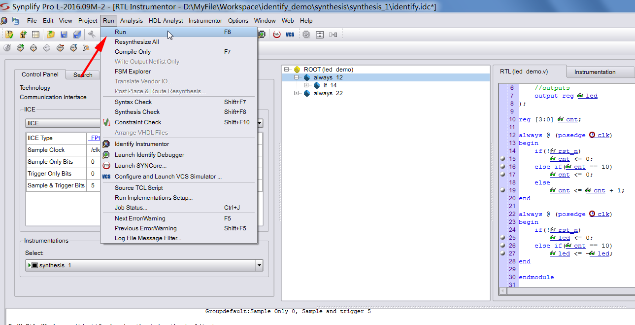Click the open folder toolbar icon
The width and height of the screenshot is (635, 325).
click(51, 35)
